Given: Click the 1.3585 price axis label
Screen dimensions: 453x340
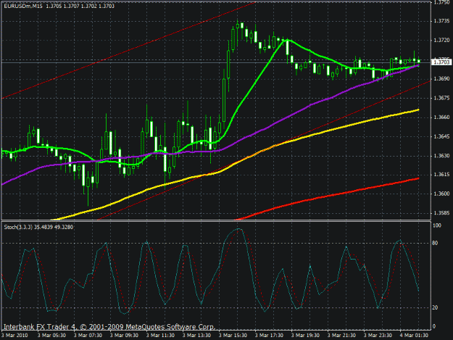Looking at the screenshot, I should [x=441, y=213].
